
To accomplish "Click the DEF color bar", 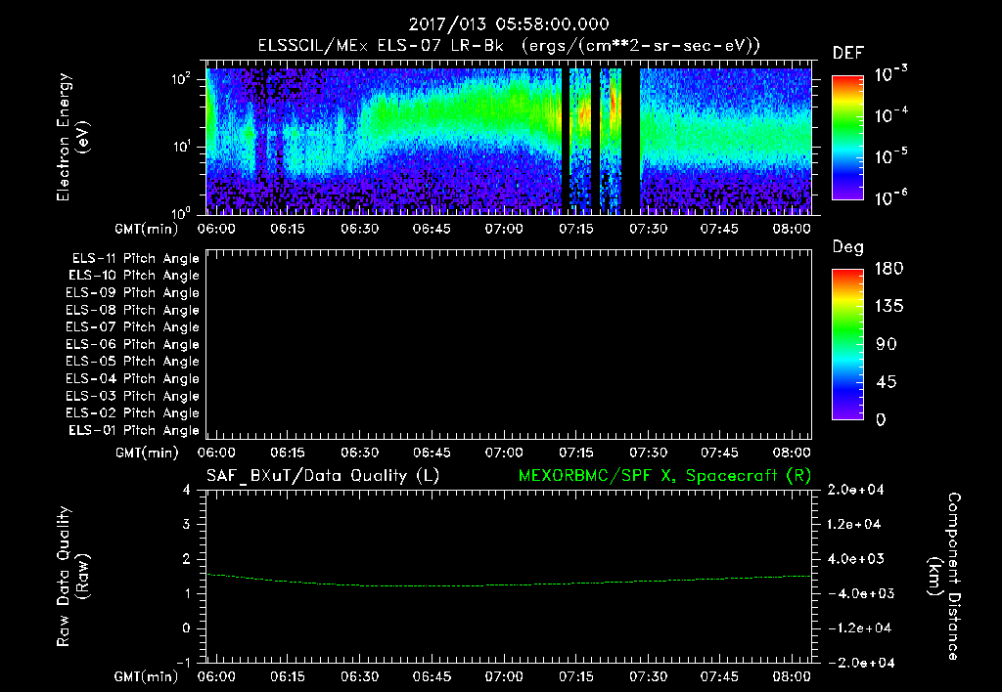I will (x=847, y=137).
